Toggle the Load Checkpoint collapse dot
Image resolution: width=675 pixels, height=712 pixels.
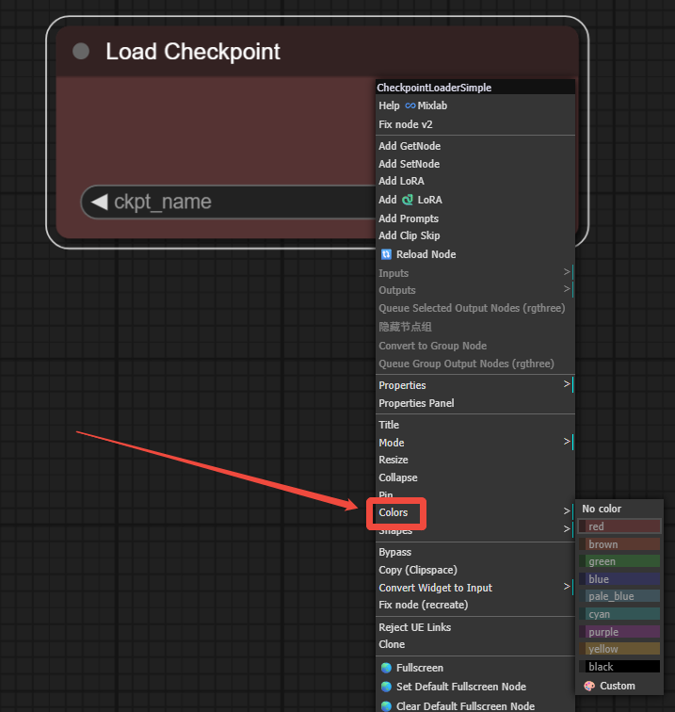tap(81, 51)
